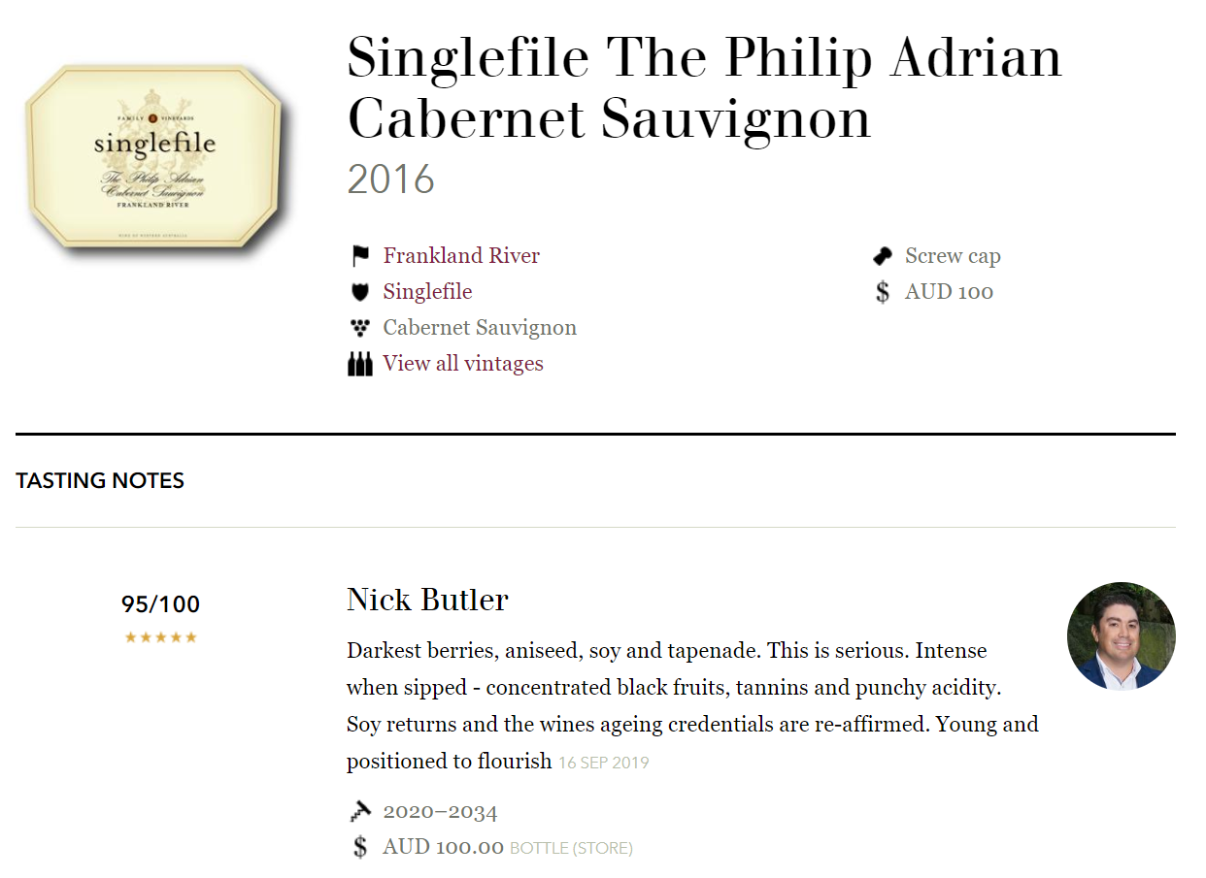
Task: Click the flag icon beside Frankland River
Action: click(360, 256)
